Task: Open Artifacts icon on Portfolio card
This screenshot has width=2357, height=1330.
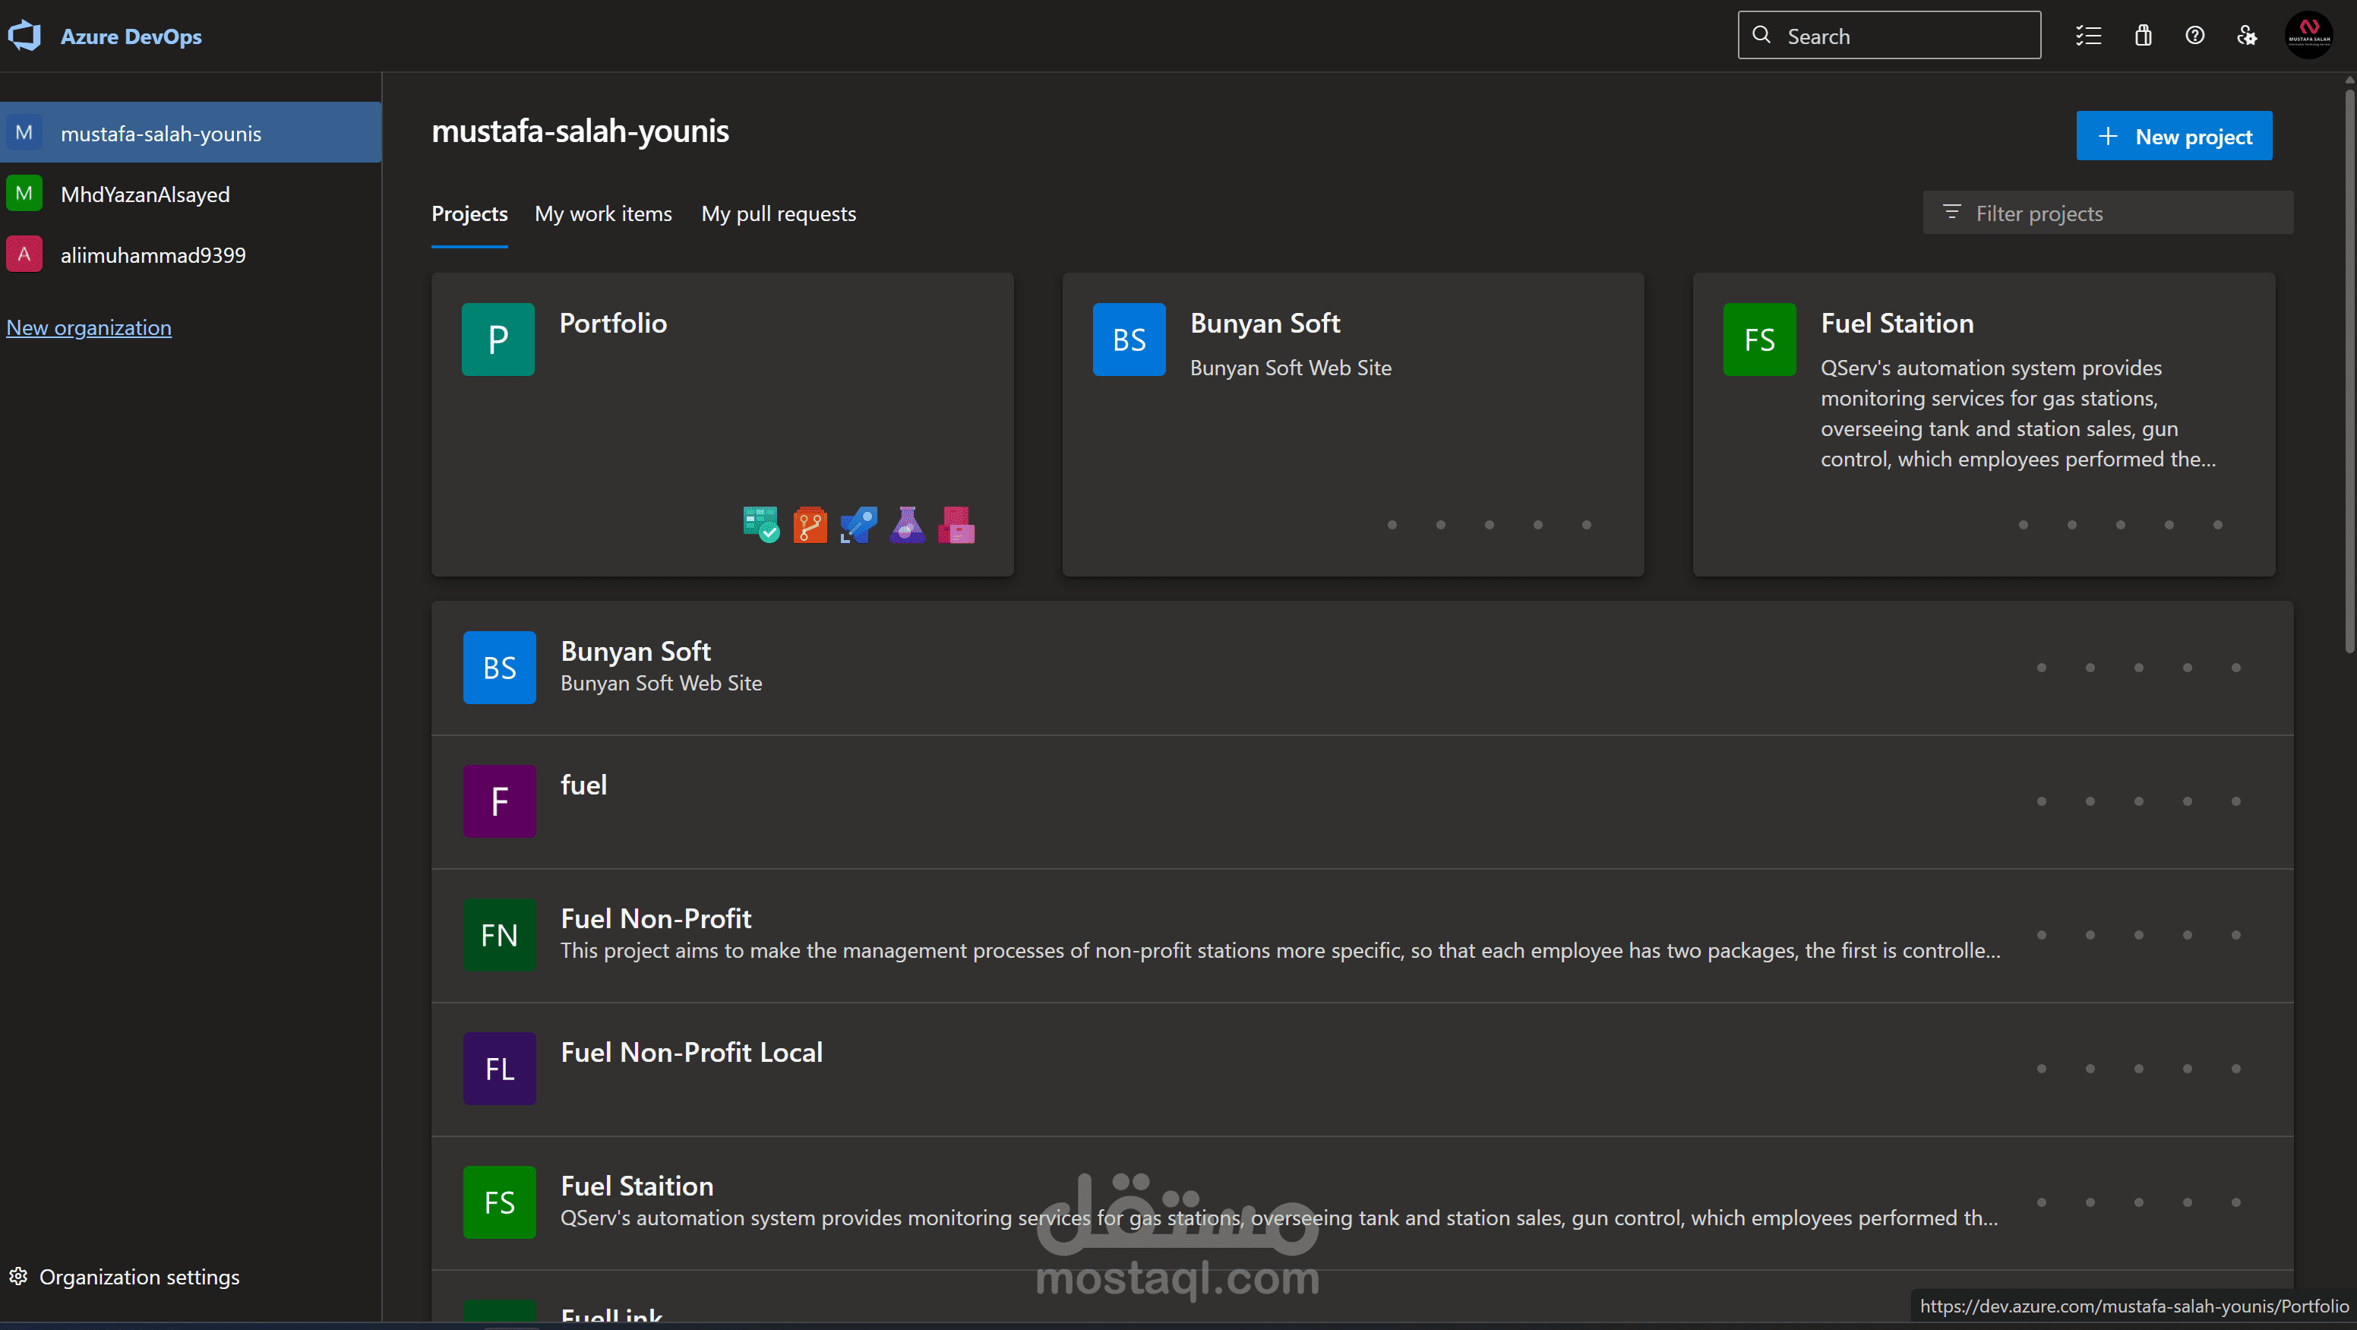Action: point(956,525)
